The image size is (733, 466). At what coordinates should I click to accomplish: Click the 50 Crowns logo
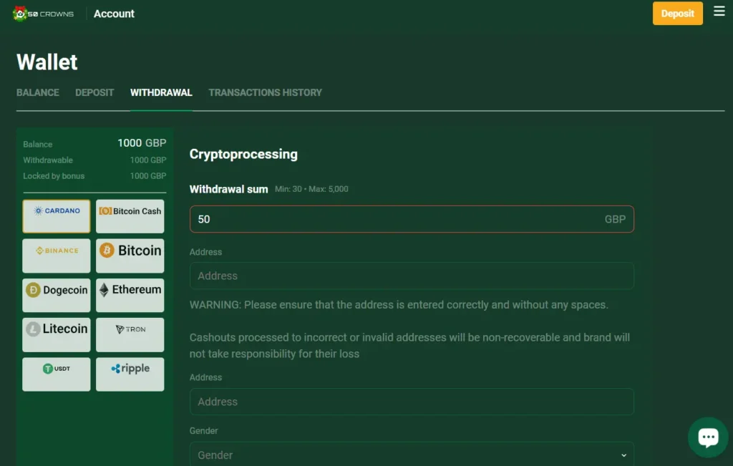[x=44, y=14]
